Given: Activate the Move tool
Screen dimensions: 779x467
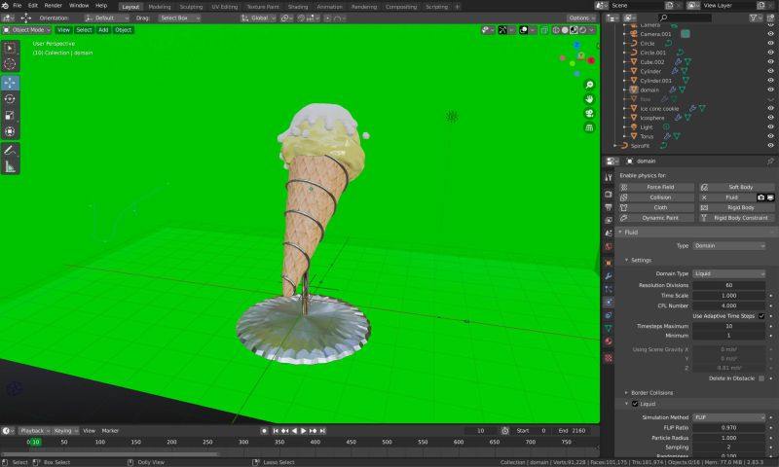Looking at the screenshot, I should click(10, 83).
